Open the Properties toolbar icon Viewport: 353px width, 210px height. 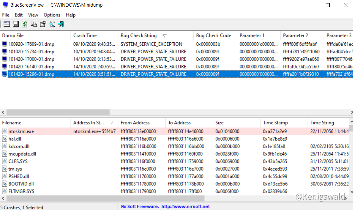pos(43,24)
